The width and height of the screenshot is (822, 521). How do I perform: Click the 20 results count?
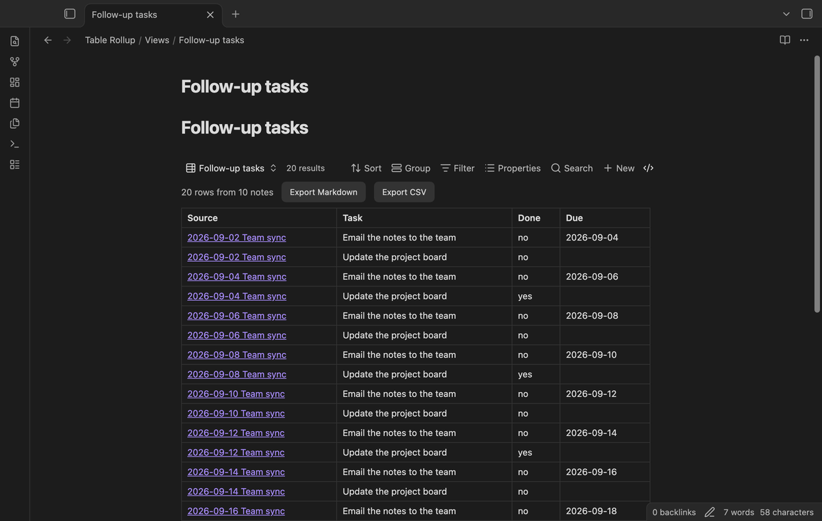click(306, 168)
